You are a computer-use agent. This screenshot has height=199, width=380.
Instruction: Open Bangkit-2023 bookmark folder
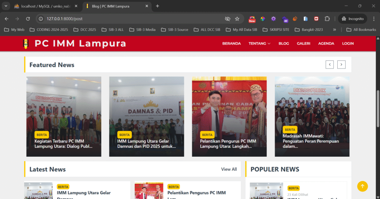tap(309, 30)
